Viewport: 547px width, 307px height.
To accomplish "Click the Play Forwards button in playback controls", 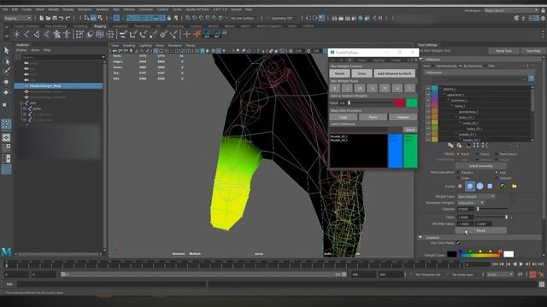I will [521, 264].
